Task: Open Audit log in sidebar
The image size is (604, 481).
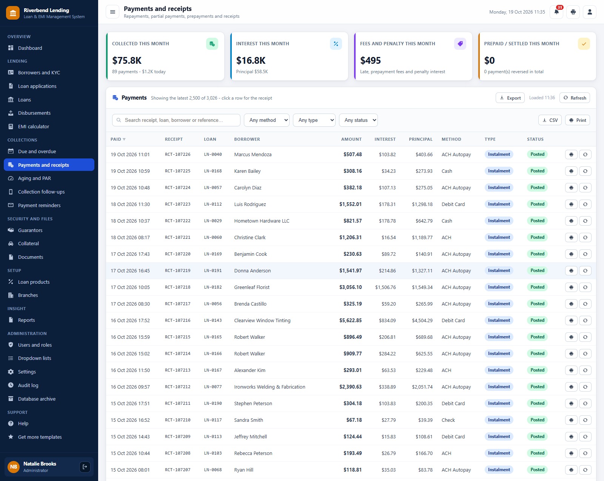Action: point(49,386)
